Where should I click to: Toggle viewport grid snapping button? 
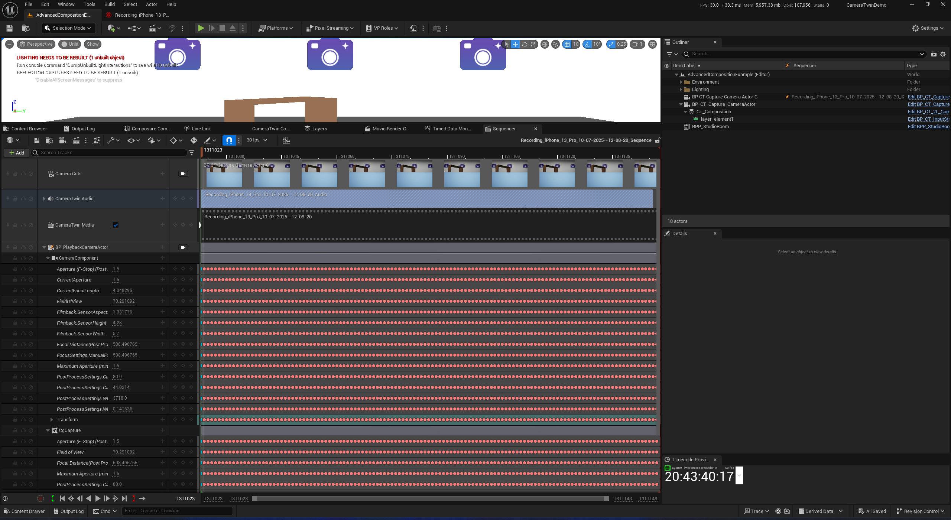[567, 44]
